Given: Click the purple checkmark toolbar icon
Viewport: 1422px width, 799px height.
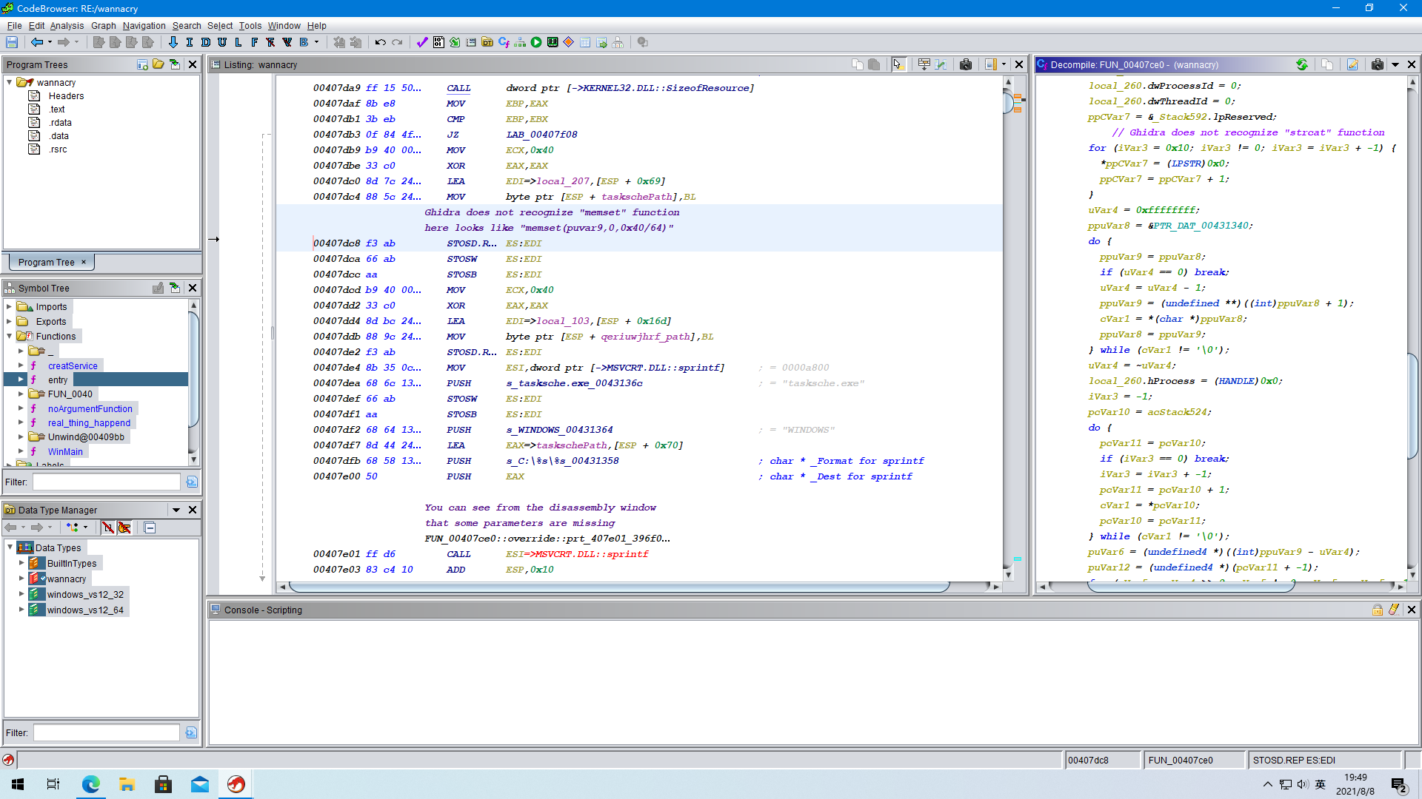Looking at the screenshot, I should 422,42.
